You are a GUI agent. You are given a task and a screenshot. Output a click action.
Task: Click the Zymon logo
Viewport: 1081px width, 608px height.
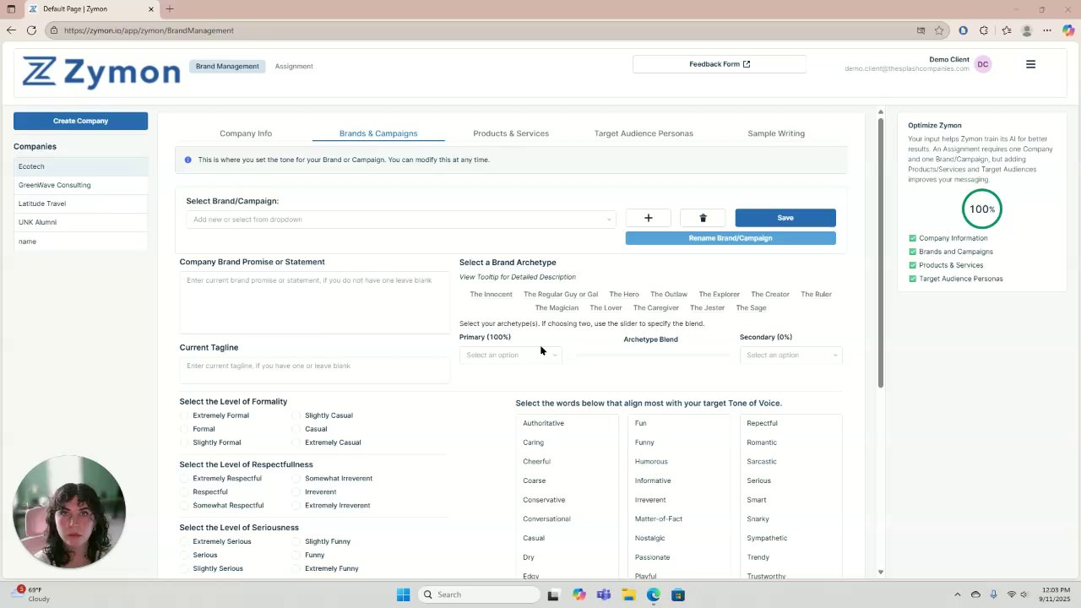pos(101,73)
